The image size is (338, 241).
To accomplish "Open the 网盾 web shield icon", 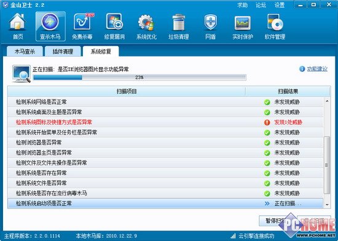I will pyautogui.click(x=210, y=26).
